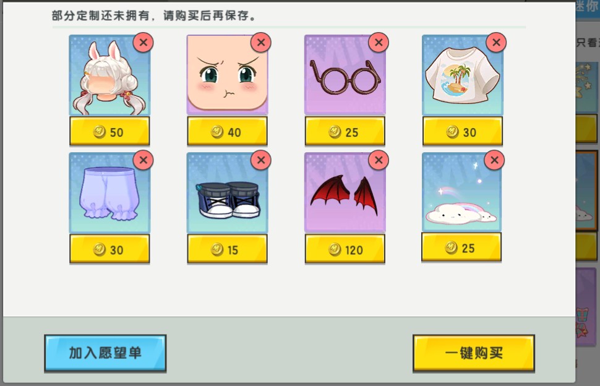Remove the rainbow cloud item
Viewport: 600px width, 386px height.
494,160
